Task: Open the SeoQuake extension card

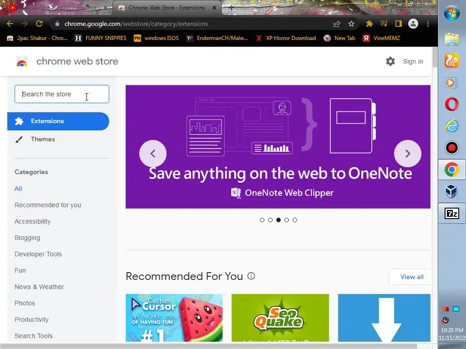Action: (x=280, y=318)
